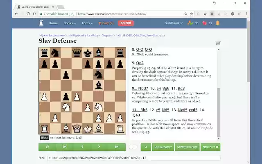Open the 1.d4 d5 chapter breadcrumb

(x=140, y=35)
